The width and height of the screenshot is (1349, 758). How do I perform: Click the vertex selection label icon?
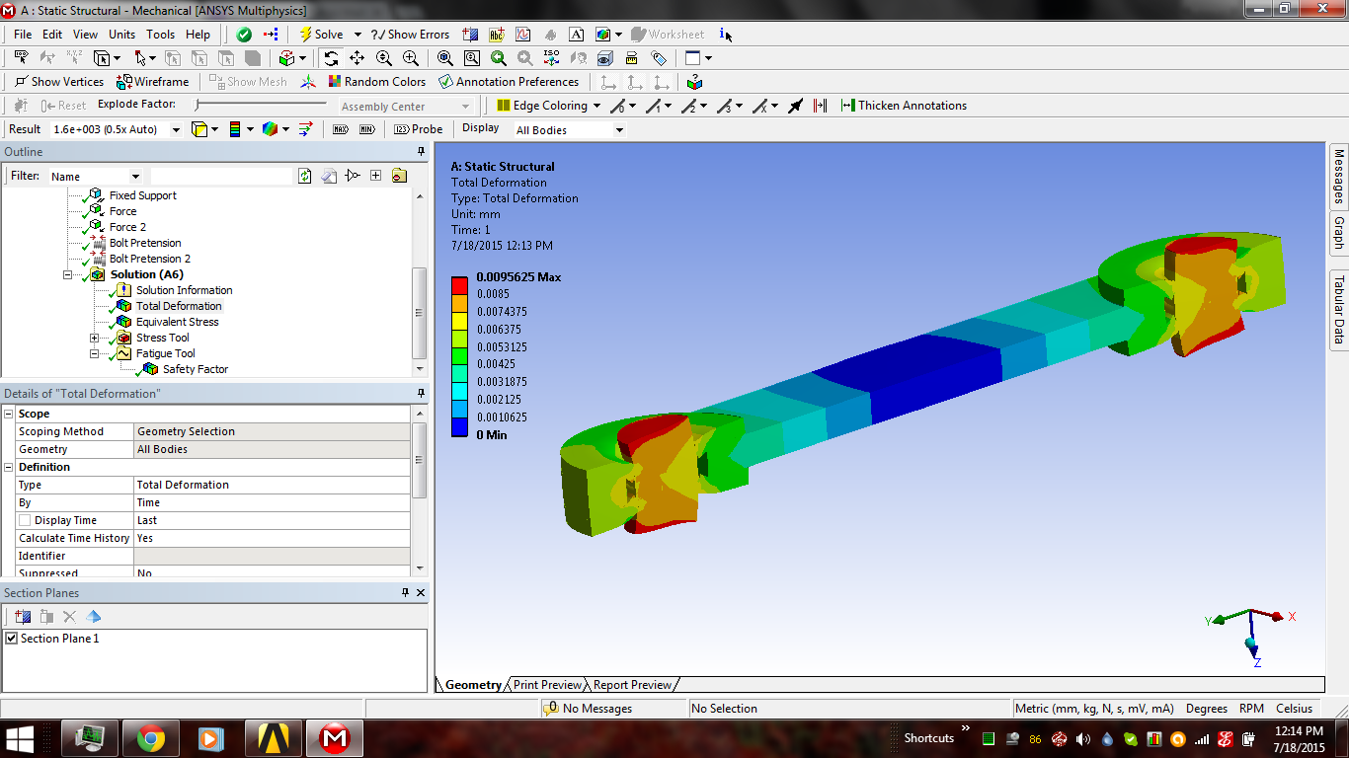pos(20,58)
